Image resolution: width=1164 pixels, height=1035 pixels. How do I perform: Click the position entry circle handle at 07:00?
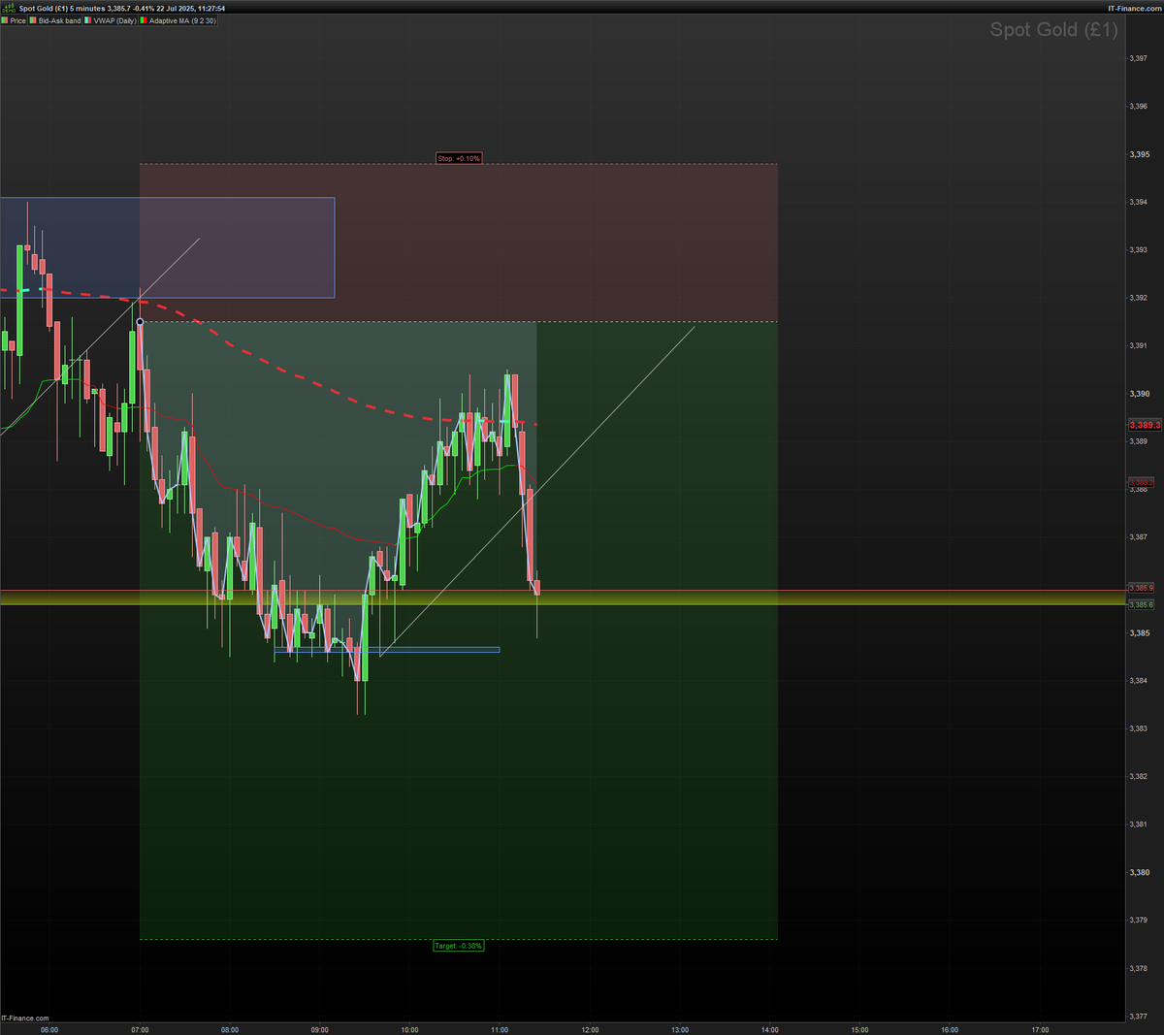[x=141, y=321]
